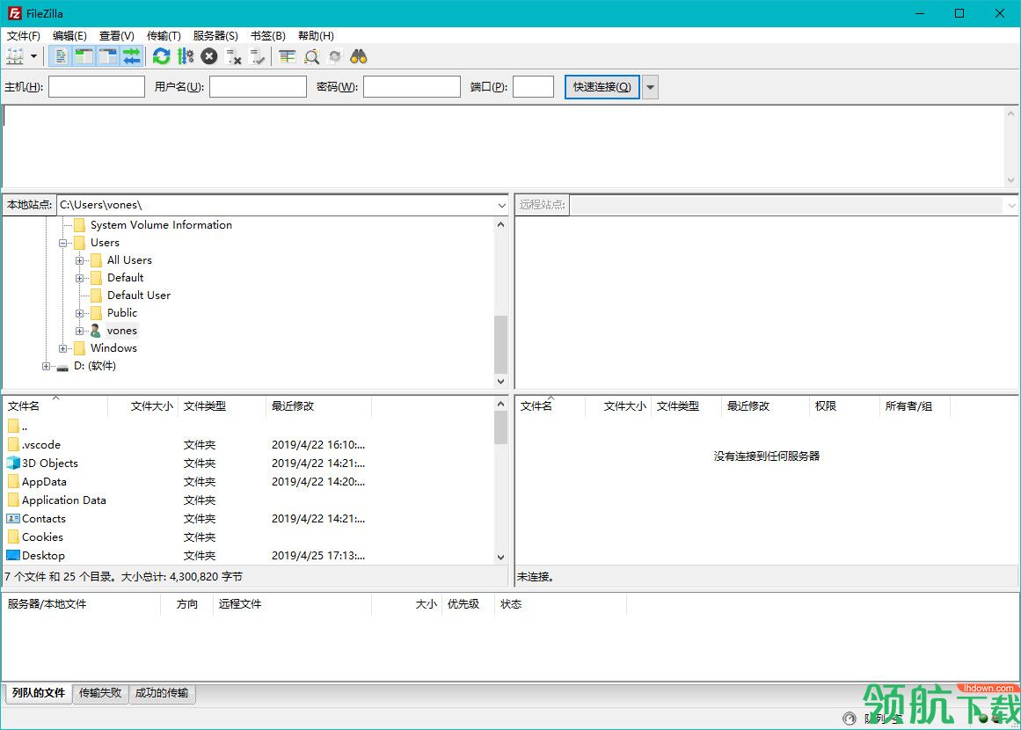Open the 传输(T) menu
The image size is (1021, 730).
pyautogui.click(x=164, y=36)
